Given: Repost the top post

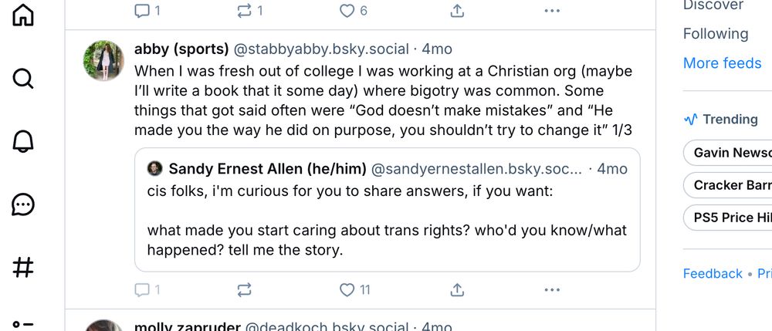Looking at the screenshot, I should [245, 11].
